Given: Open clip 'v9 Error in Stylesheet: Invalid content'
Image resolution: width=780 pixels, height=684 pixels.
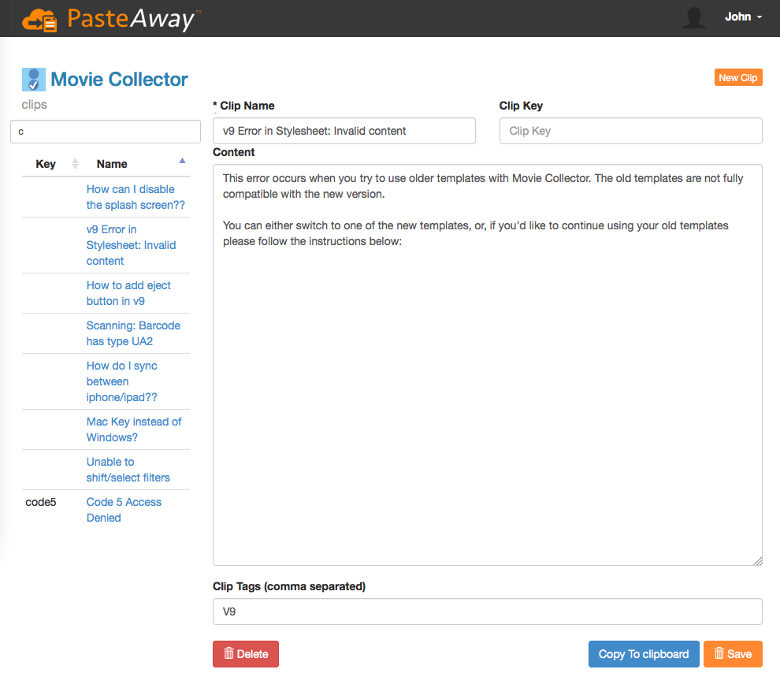Looking at the screenshot, I should coord(131,245).
